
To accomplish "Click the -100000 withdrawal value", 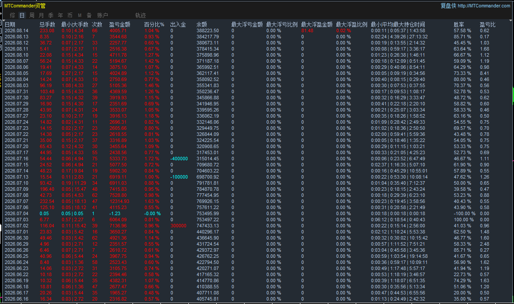I will pos(179,177).
